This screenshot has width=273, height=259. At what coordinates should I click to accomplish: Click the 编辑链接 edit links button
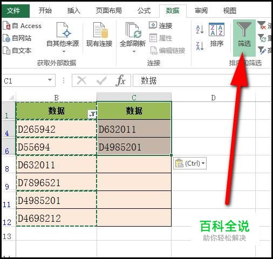coord(167,51)
